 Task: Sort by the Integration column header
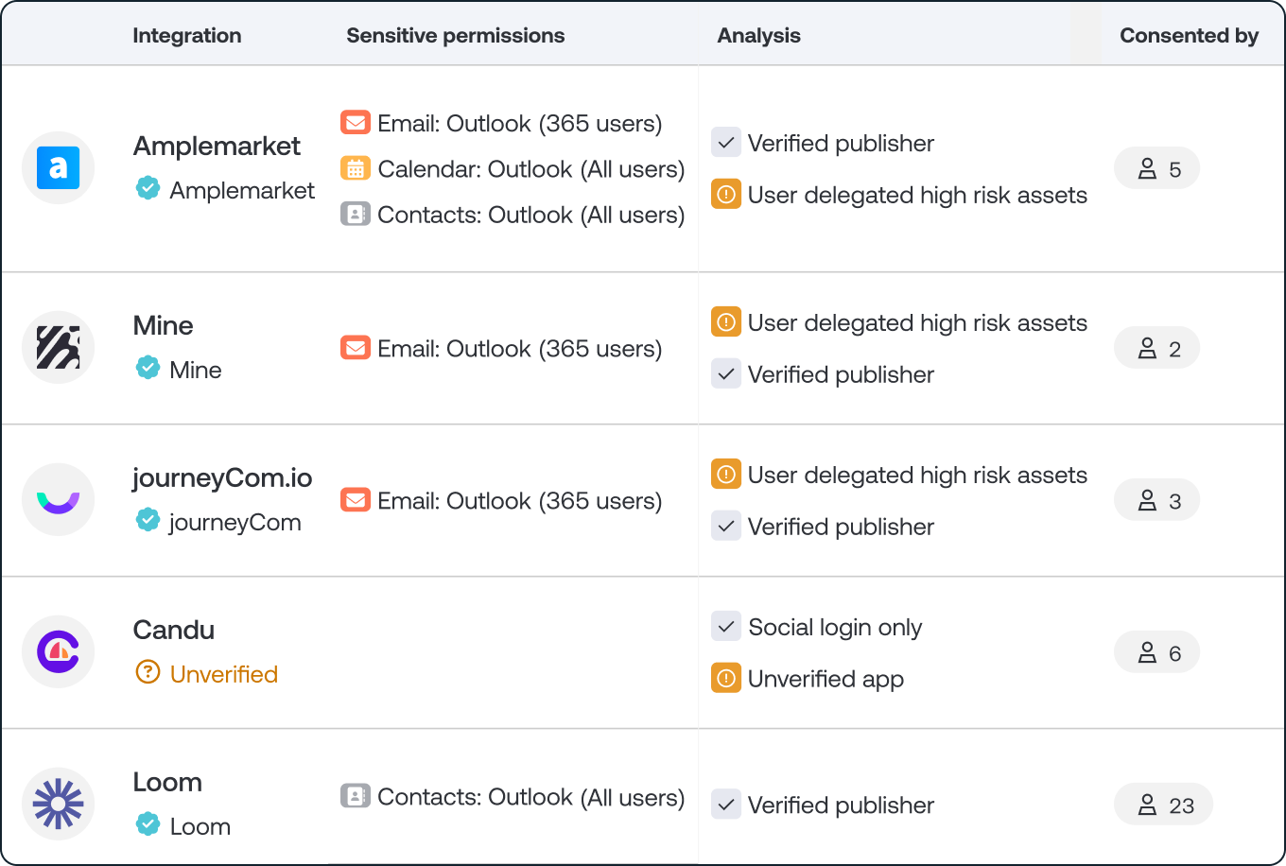187,36
